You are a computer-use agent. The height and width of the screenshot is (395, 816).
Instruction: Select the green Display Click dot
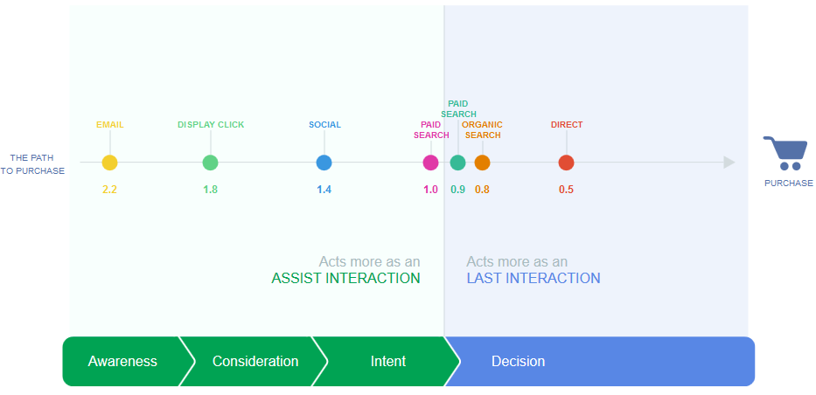tap(210, 163)
